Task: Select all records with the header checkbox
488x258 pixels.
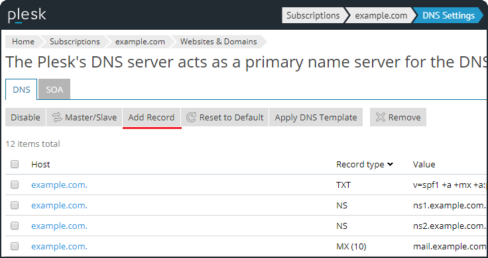Action: (x=15, y=164)
